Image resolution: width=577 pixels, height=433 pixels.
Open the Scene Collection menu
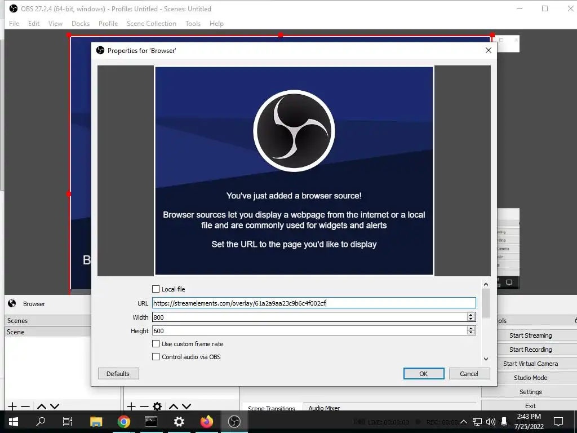151,24
